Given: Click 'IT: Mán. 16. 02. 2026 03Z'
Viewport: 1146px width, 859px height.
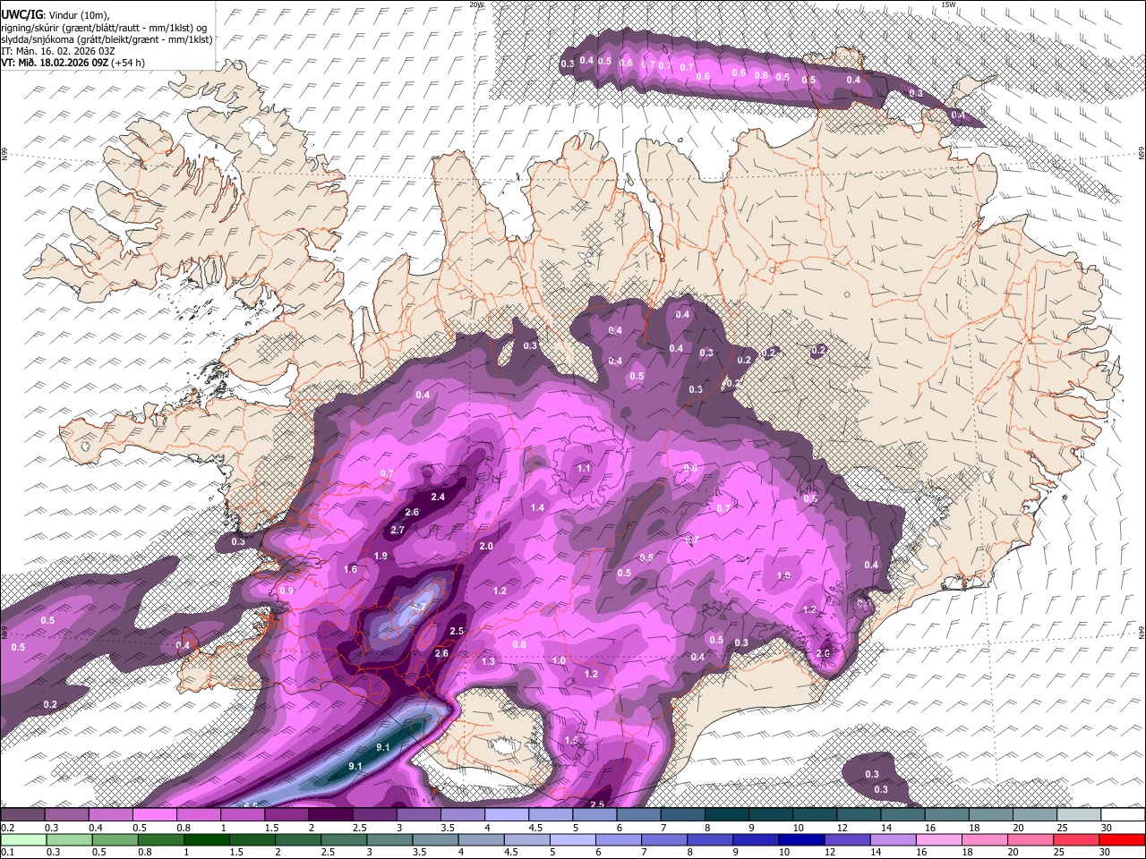Looking at the screenshot, I should click(x=58, y=51).
